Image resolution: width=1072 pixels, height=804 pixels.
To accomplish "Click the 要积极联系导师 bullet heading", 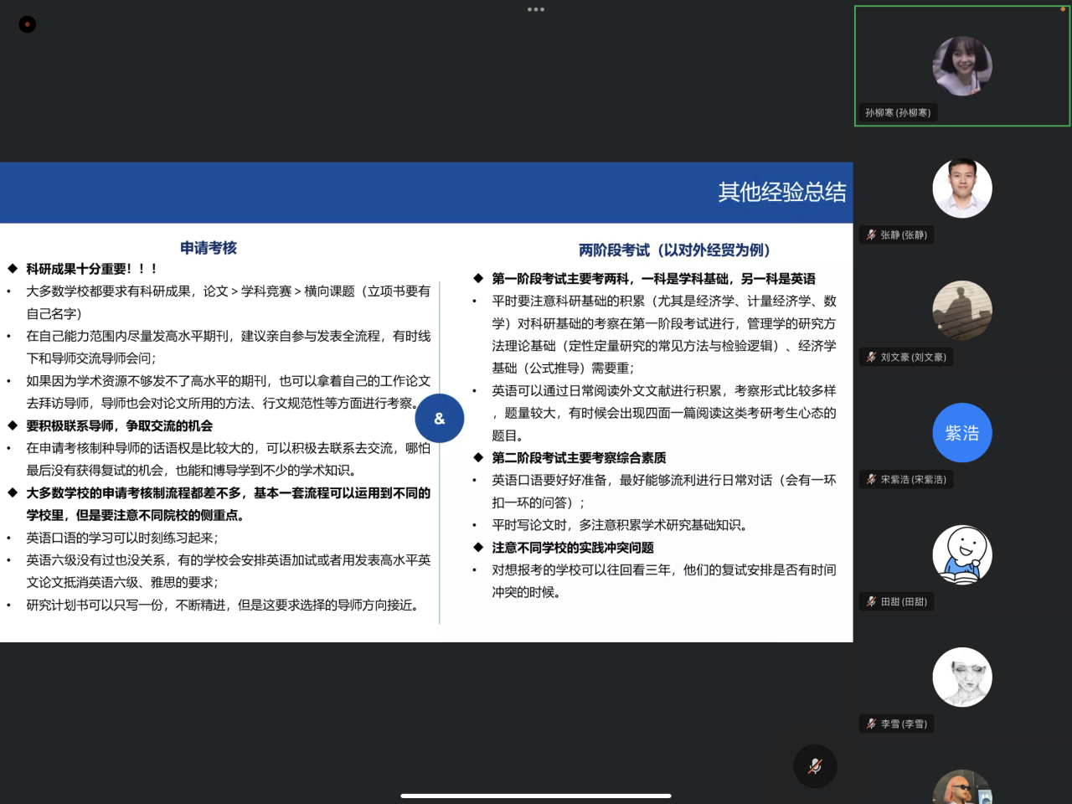I will point(119,425).
